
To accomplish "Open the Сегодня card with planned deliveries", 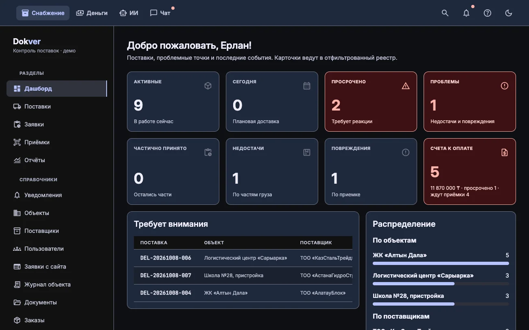I will point(272,102).
